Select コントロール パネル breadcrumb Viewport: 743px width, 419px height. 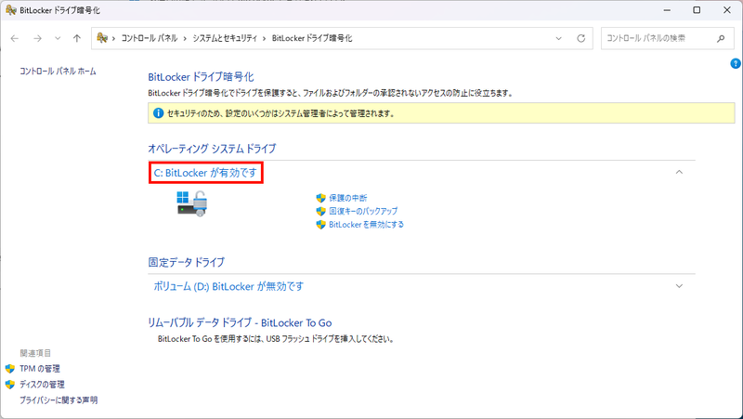150,38
